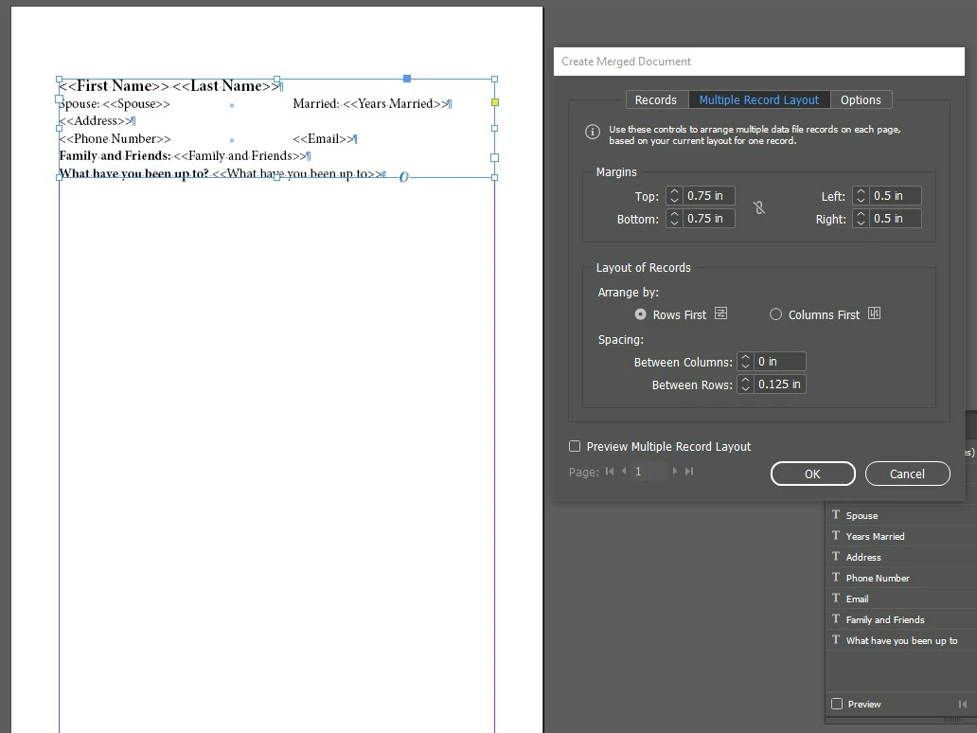Image resolution: width=977 pixels, height=733 pixels.
Task: Go to first page in preview navigation
Action: click(610, 472)
